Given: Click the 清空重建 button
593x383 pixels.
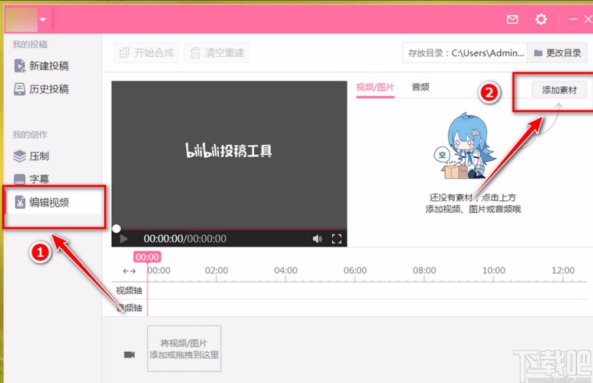Looking at the screenshot, I should click(x=216, y=53).
